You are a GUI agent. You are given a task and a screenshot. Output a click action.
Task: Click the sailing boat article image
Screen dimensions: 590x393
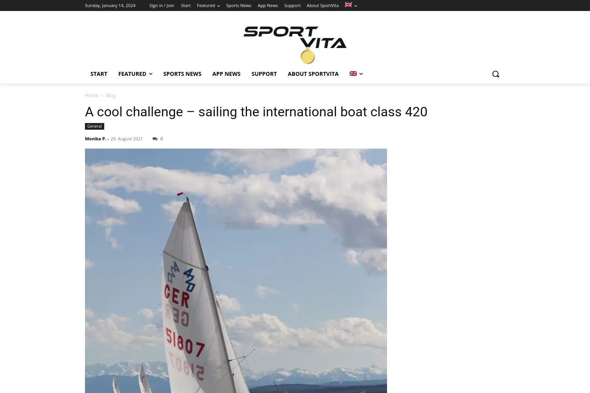click(x=236, y=271)
